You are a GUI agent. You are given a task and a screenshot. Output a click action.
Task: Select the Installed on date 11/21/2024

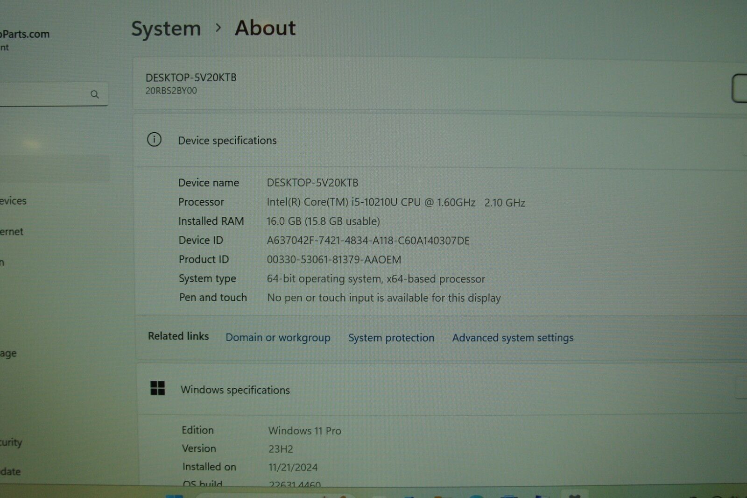(x=293, y=467)
